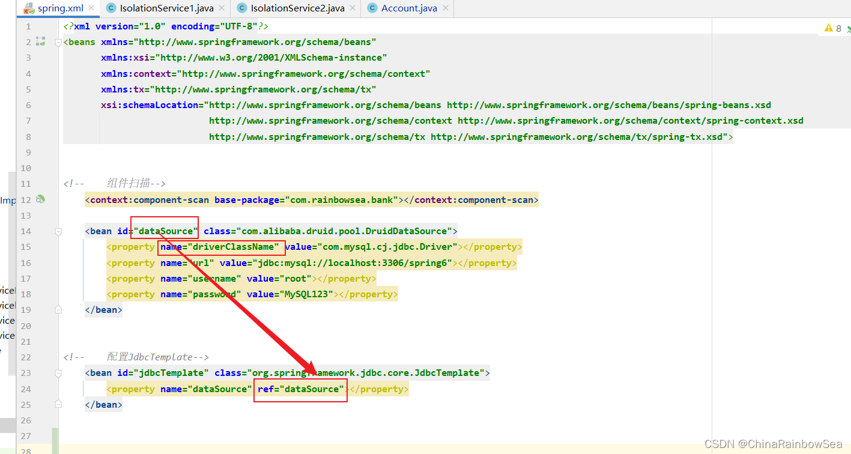
Task: Click the schema/context namespace URL on line 4
Action: click(303, 73)
